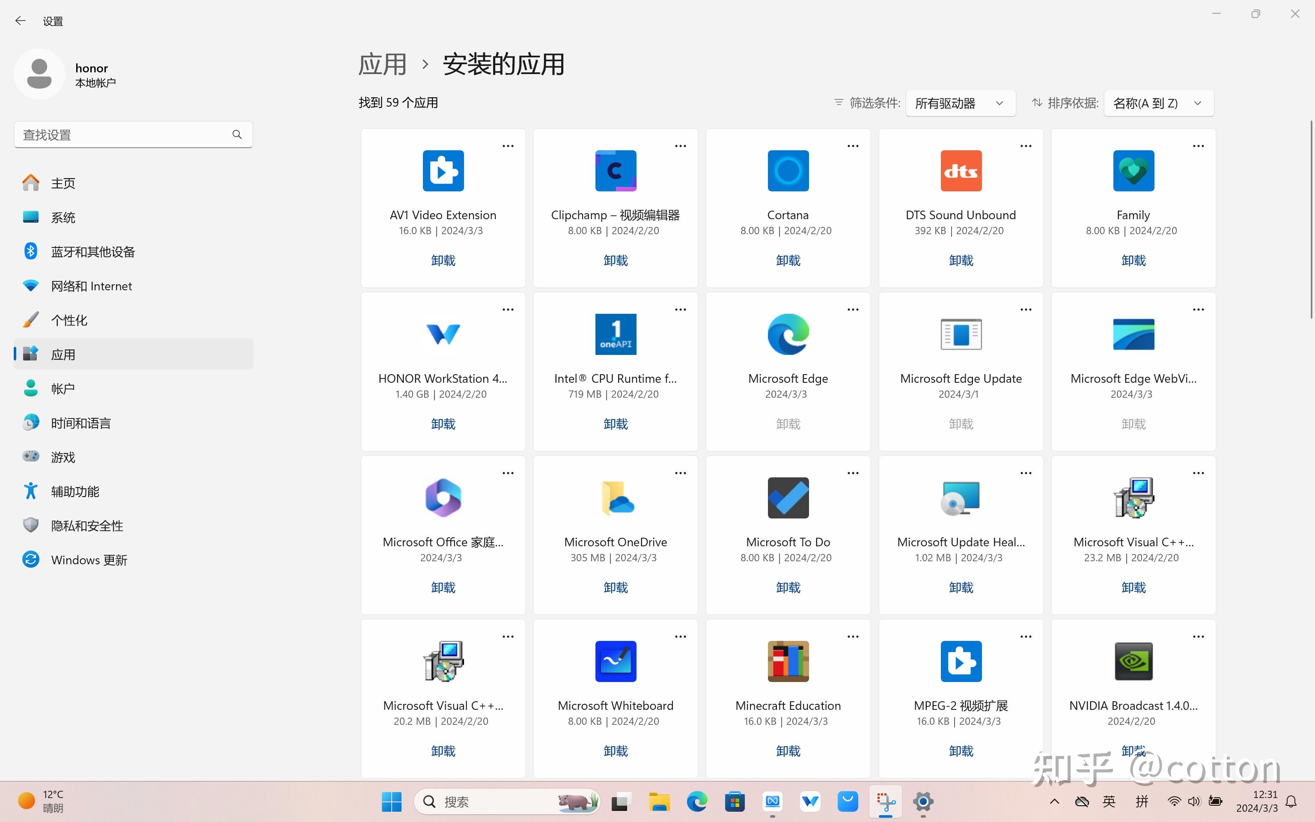Image resolution: width=1315 pixels, height=822 pixels.
Task: Open 隐私和安全性 in the sidebar
Action: pos(133,526)
